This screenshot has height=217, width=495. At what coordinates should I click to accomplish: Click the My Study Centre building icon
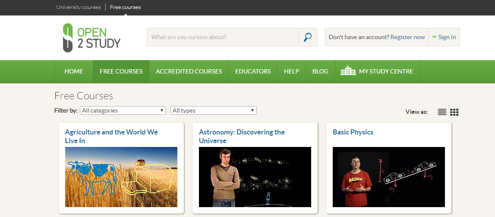pyautogui.click(x=348, y=71)
